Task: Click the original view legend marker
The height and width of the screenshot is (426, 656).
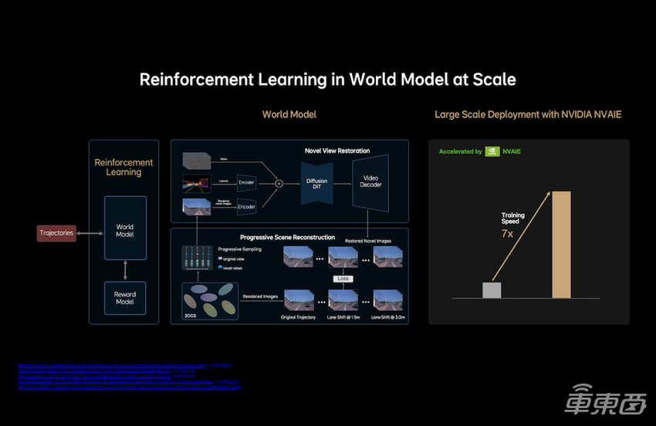Action: coord(222,259)
